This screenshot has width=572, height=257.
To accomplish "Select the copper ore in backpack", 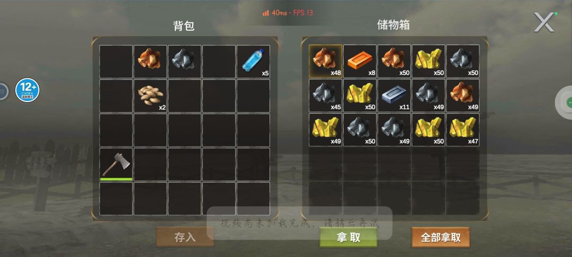I will [150, 61].
